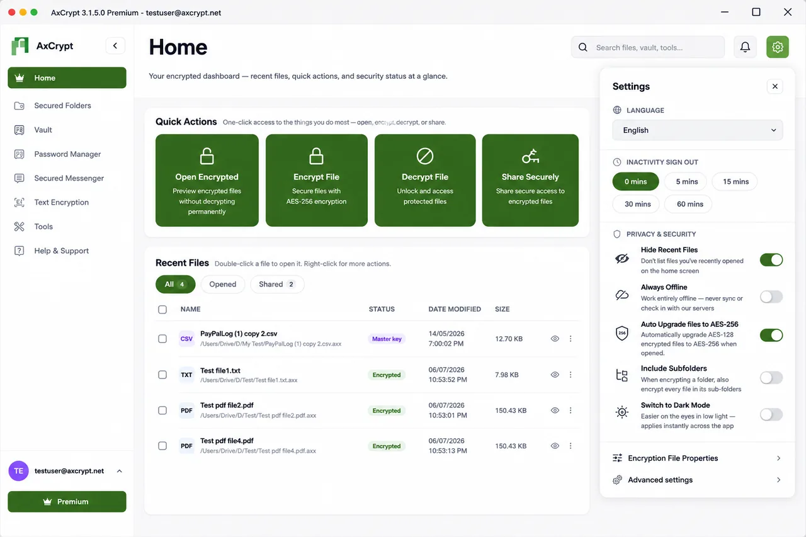Check the box for Test file1.txt
Image resolution: width=806 pixels, height=537 pixels.
coord(162,375)
